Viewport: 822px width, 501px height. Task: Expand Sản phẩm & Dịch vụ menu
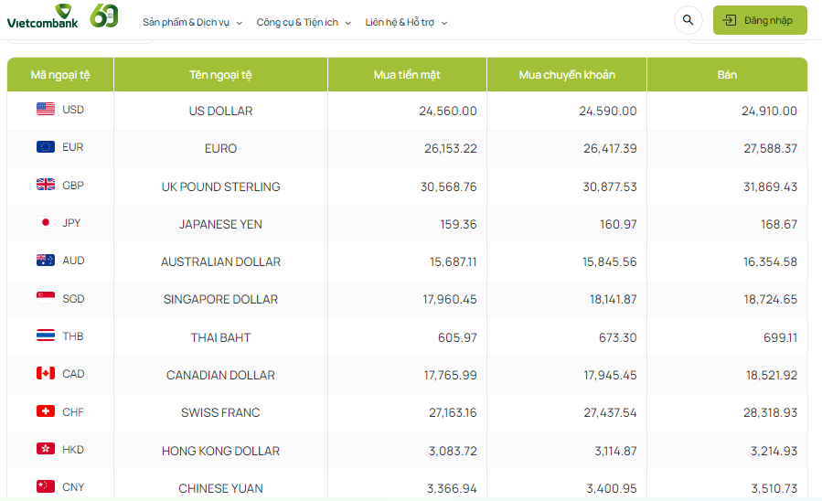pos(192,22)
